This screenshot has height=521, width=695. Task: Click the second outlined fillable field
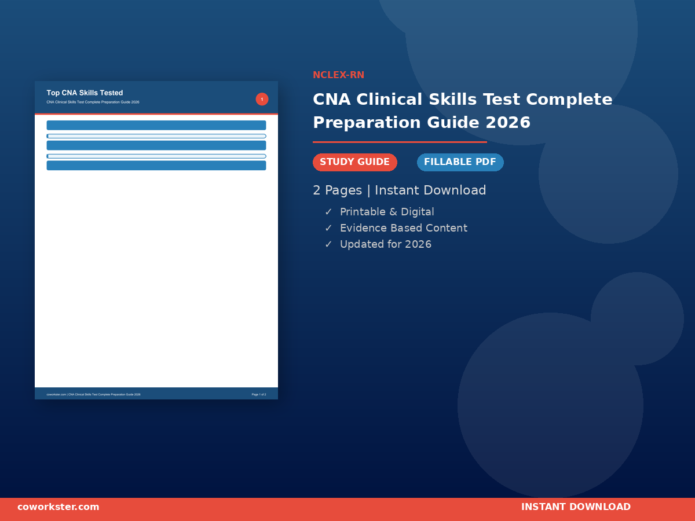tap(156, 156)
